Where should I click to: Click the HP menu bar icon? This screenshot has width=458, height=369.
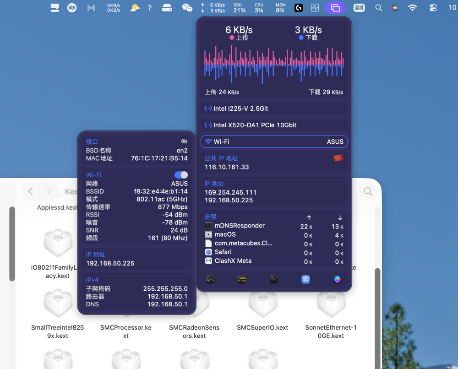[x=72, y=8]
